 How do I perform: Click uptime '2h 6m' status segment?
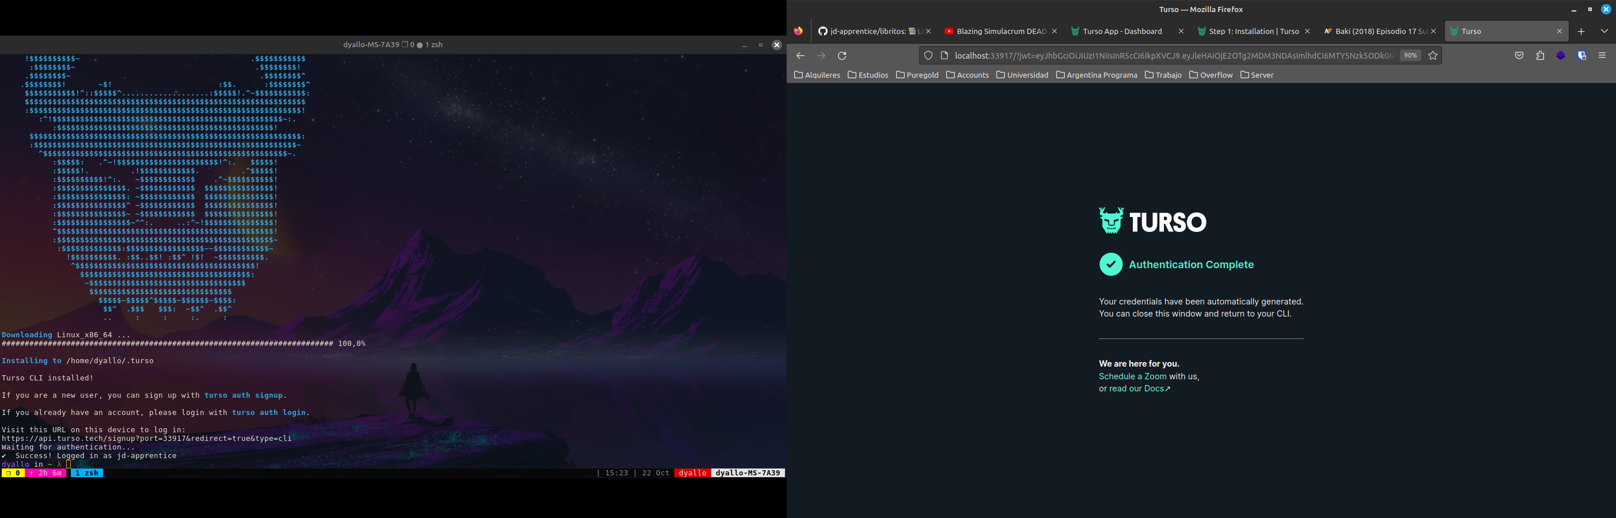tap(46, 473)
